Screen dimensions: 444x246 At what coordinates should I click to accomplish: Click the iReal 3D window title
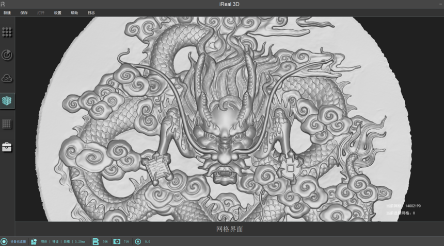(229, 4)
